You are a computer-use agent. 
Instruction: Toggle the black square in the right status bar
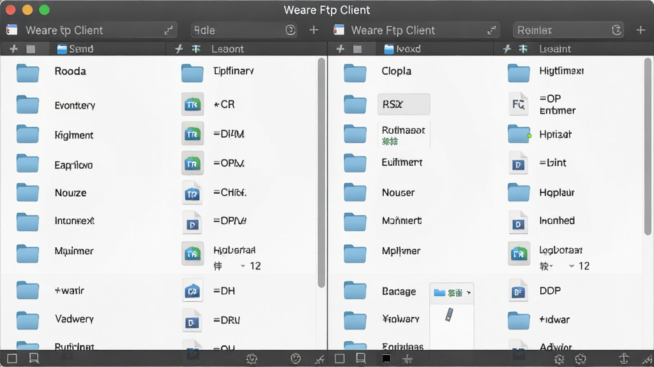(386, 359)
